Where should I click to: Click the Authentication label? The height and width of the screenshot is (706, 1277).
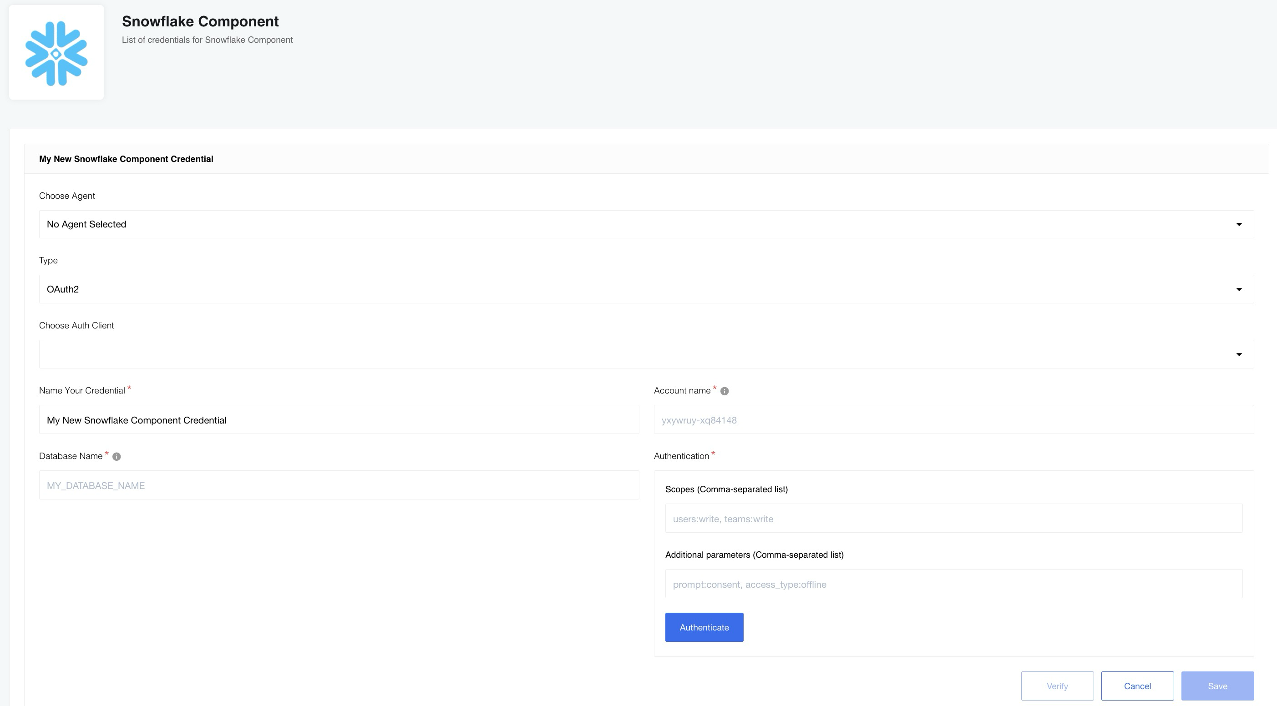681,456
